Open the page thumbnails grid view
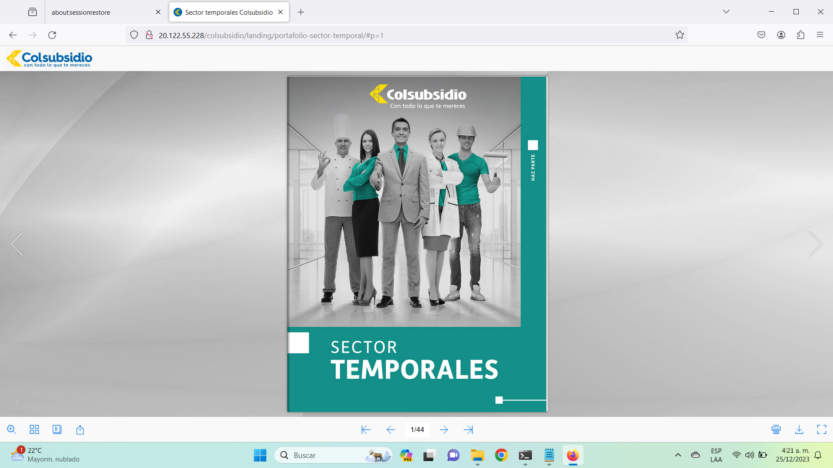Image resolution: width=833 pixels, height=468 pixels. (34, 429)
